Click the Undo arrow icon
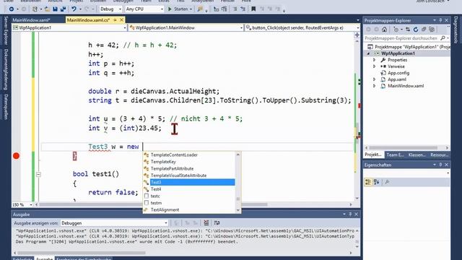 click(x=74, y=9)
